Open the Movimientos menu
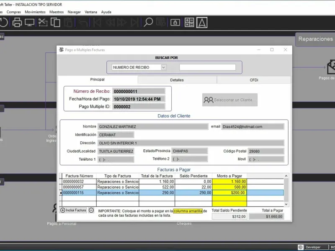Image resolution: width=335 pixels, height=251 pixels. [35, 12]
